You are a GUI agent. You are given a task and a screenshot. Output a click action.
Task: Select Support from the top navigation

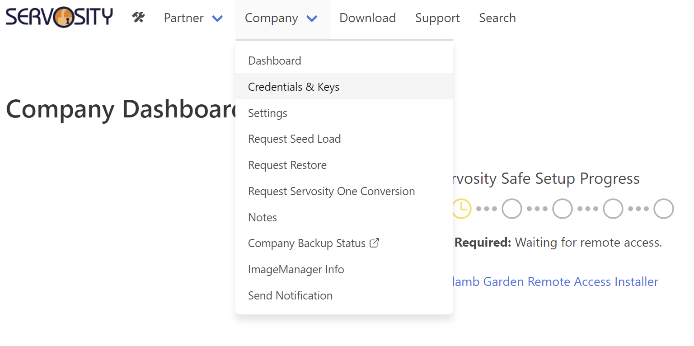pyautogui.click(x=437, y=18)
